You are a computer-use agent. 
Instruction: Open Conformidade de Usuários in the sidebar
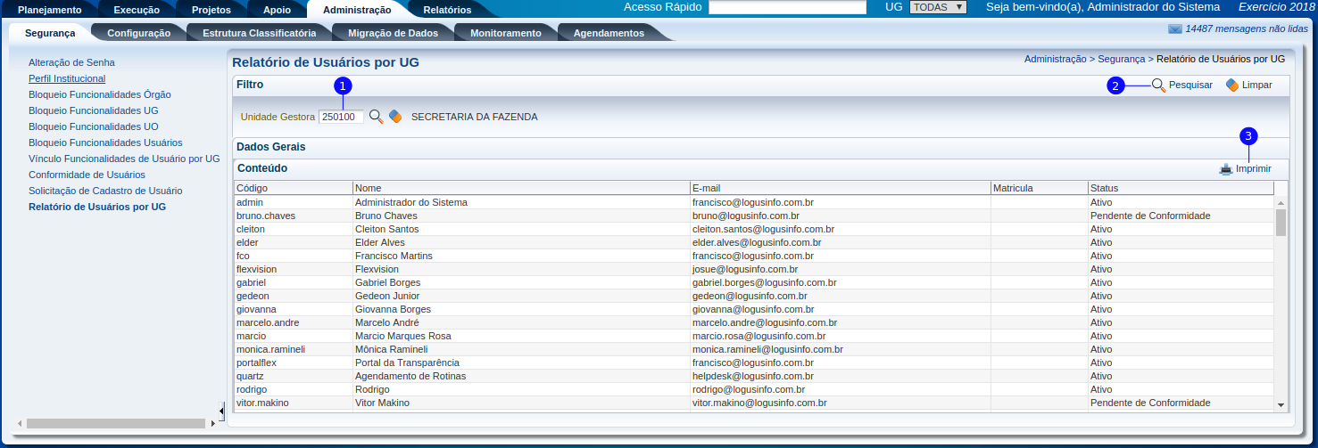click(87, 175)
